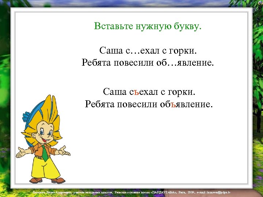
Task: Click the e-mail address in the footer credits
Action: [x=218, y=193]
